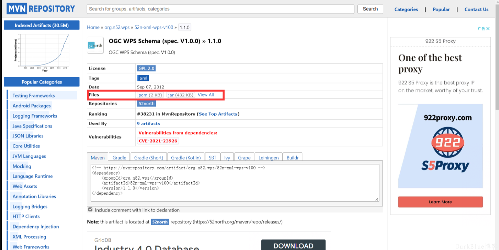
Task: Click inside the Maven dependency snippet box
Action: (x=235, y=183)
